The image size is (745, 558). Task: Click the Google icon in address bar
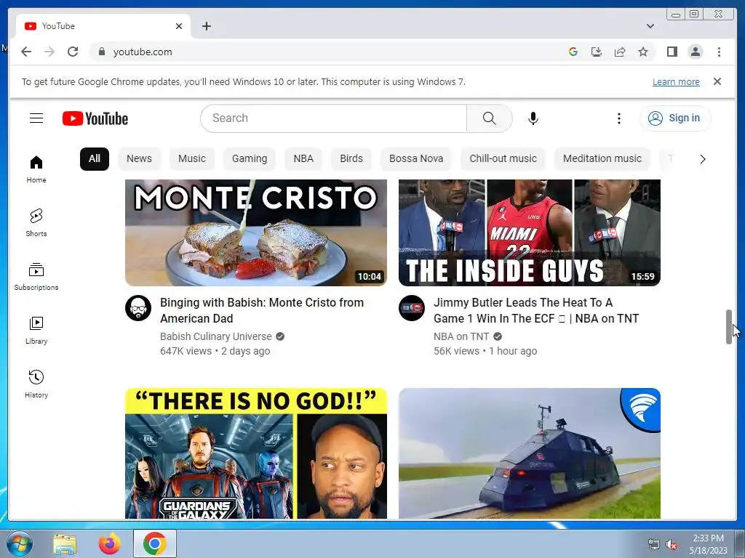point(573,52)
